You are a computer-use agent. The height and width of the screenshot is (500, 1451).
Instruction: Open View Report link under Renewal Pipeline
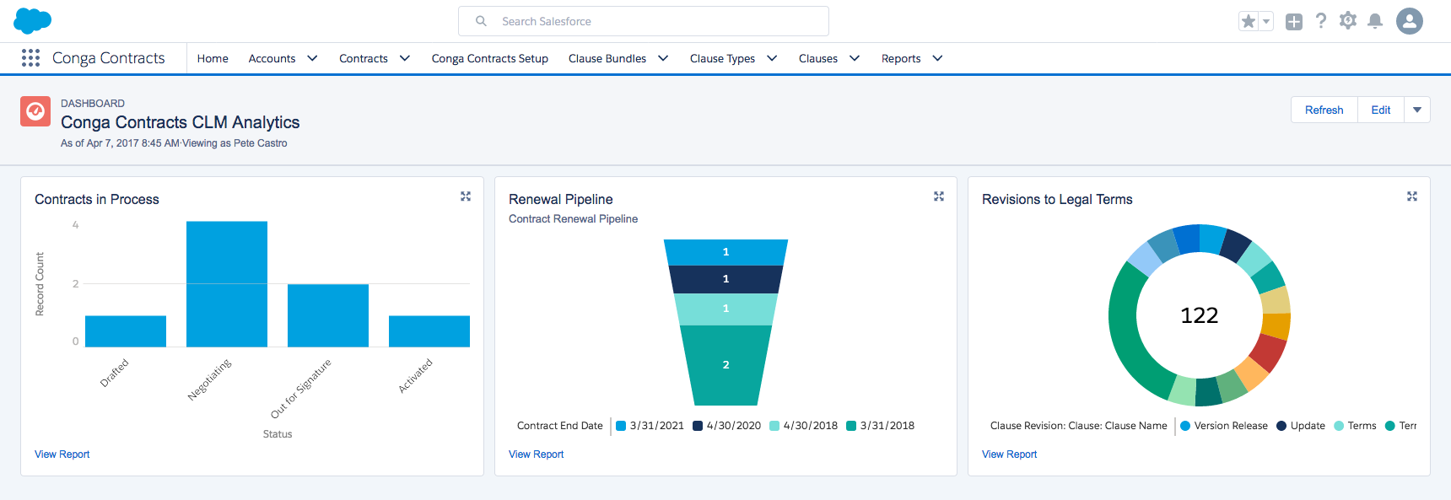pos(536,454)
